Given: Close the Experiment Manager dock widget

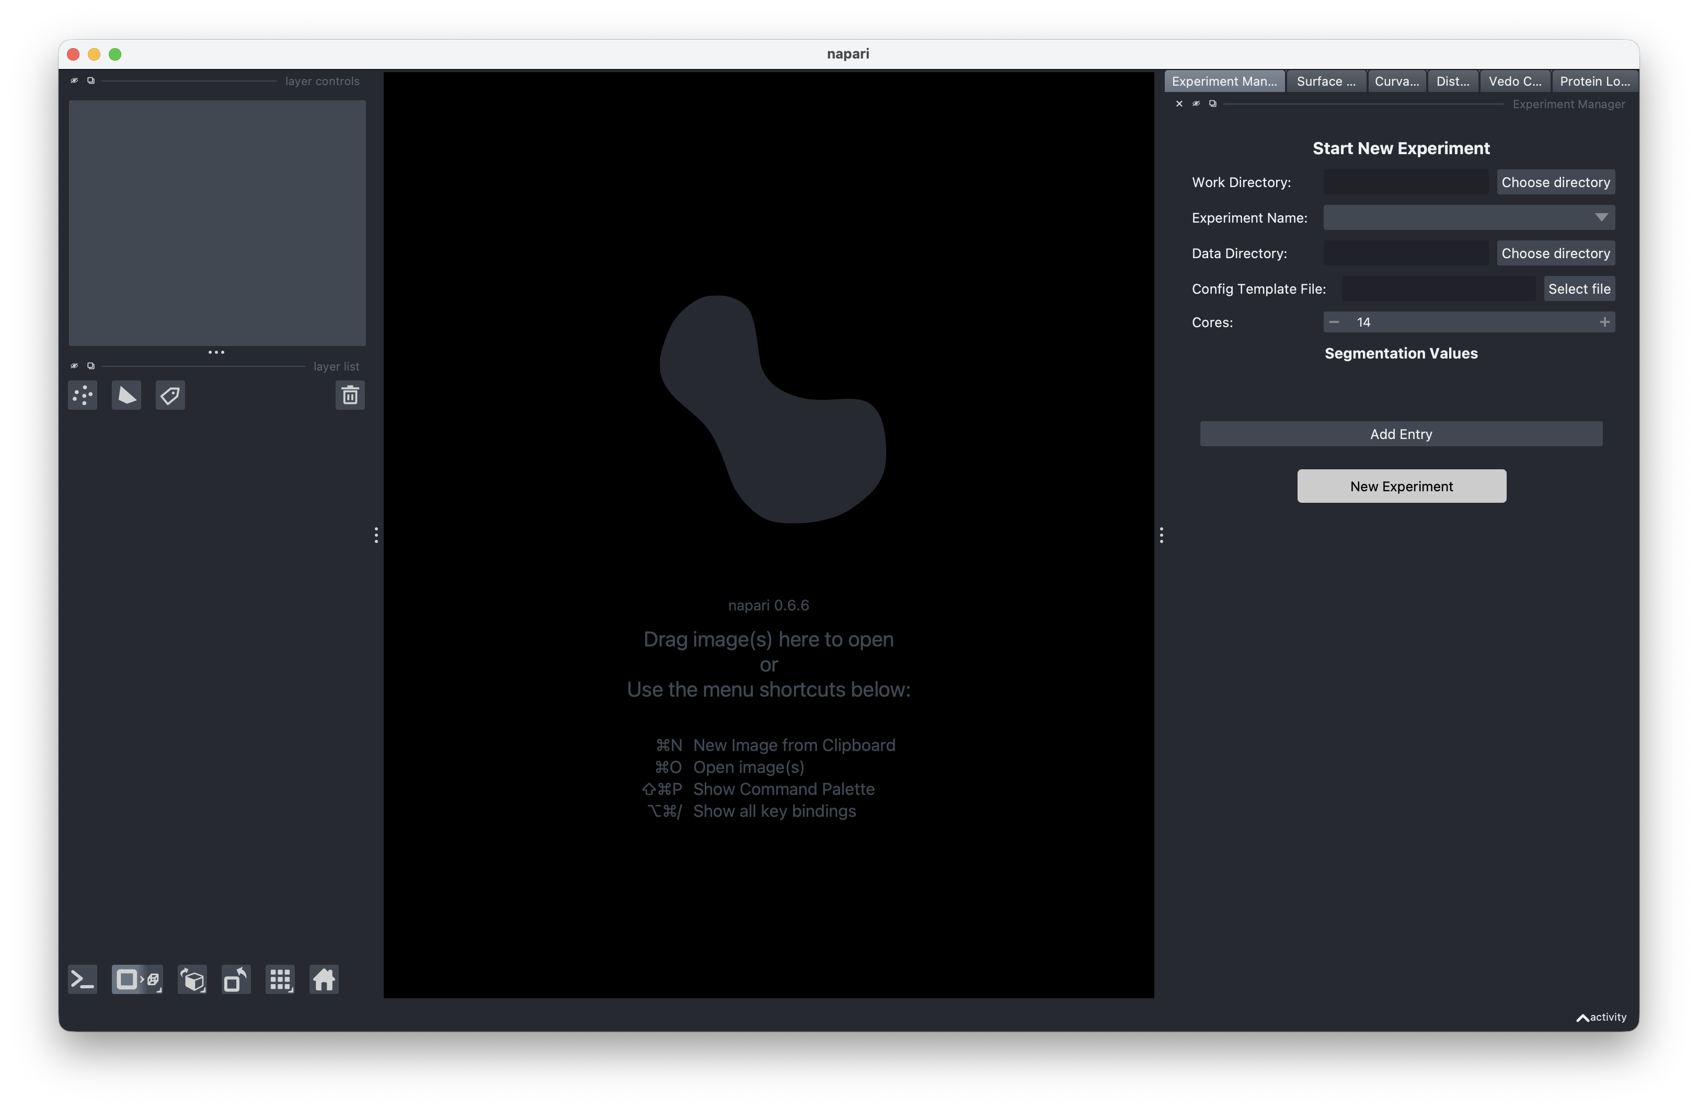Looking at the screenshot, I should point(1179,103).
